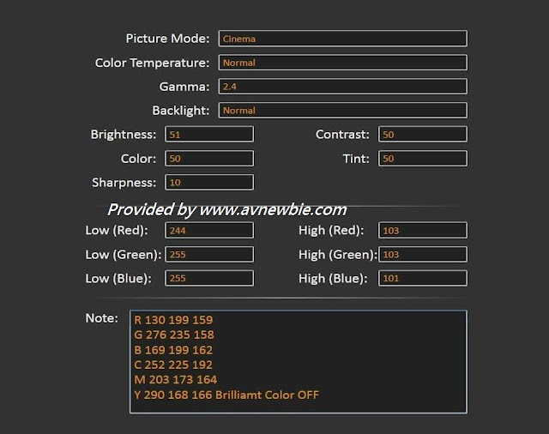The image size is (549, 434).
Task: Click the Low (Green) value field
Action: tap(209, 255)
